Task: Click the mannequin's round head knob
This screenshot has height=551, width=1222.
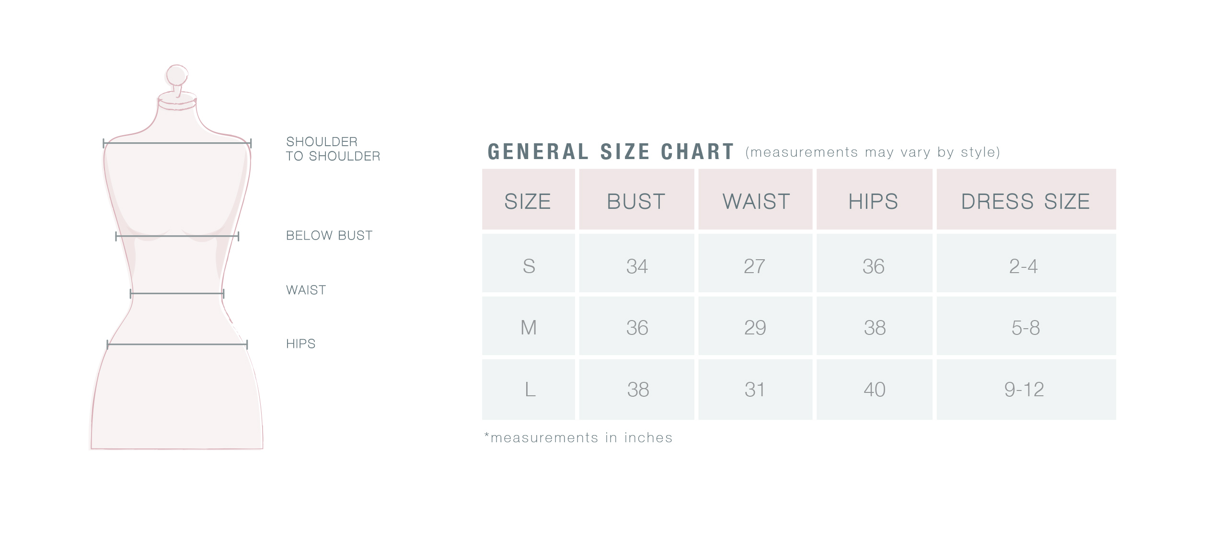Action: point(176,76)
